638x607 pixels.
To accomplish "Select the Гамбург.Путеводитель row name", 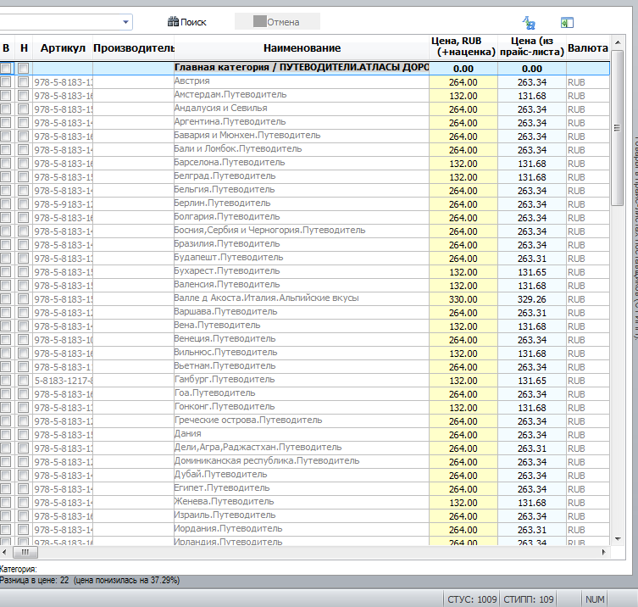I will (225, 380).
